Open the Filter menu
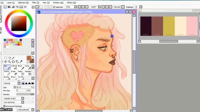 click(x=35, y=2)
